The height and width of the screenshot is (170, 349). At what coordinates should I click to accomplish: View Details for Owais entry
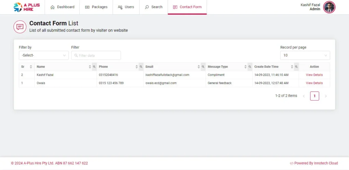tap(314, 83)
